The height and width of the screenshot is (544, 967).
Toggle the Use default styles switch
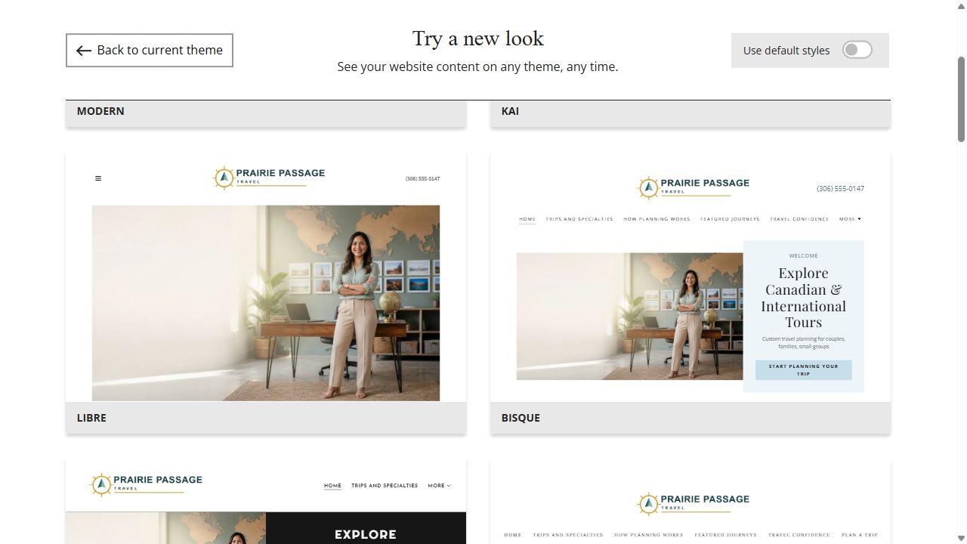[x=857, y=50]
